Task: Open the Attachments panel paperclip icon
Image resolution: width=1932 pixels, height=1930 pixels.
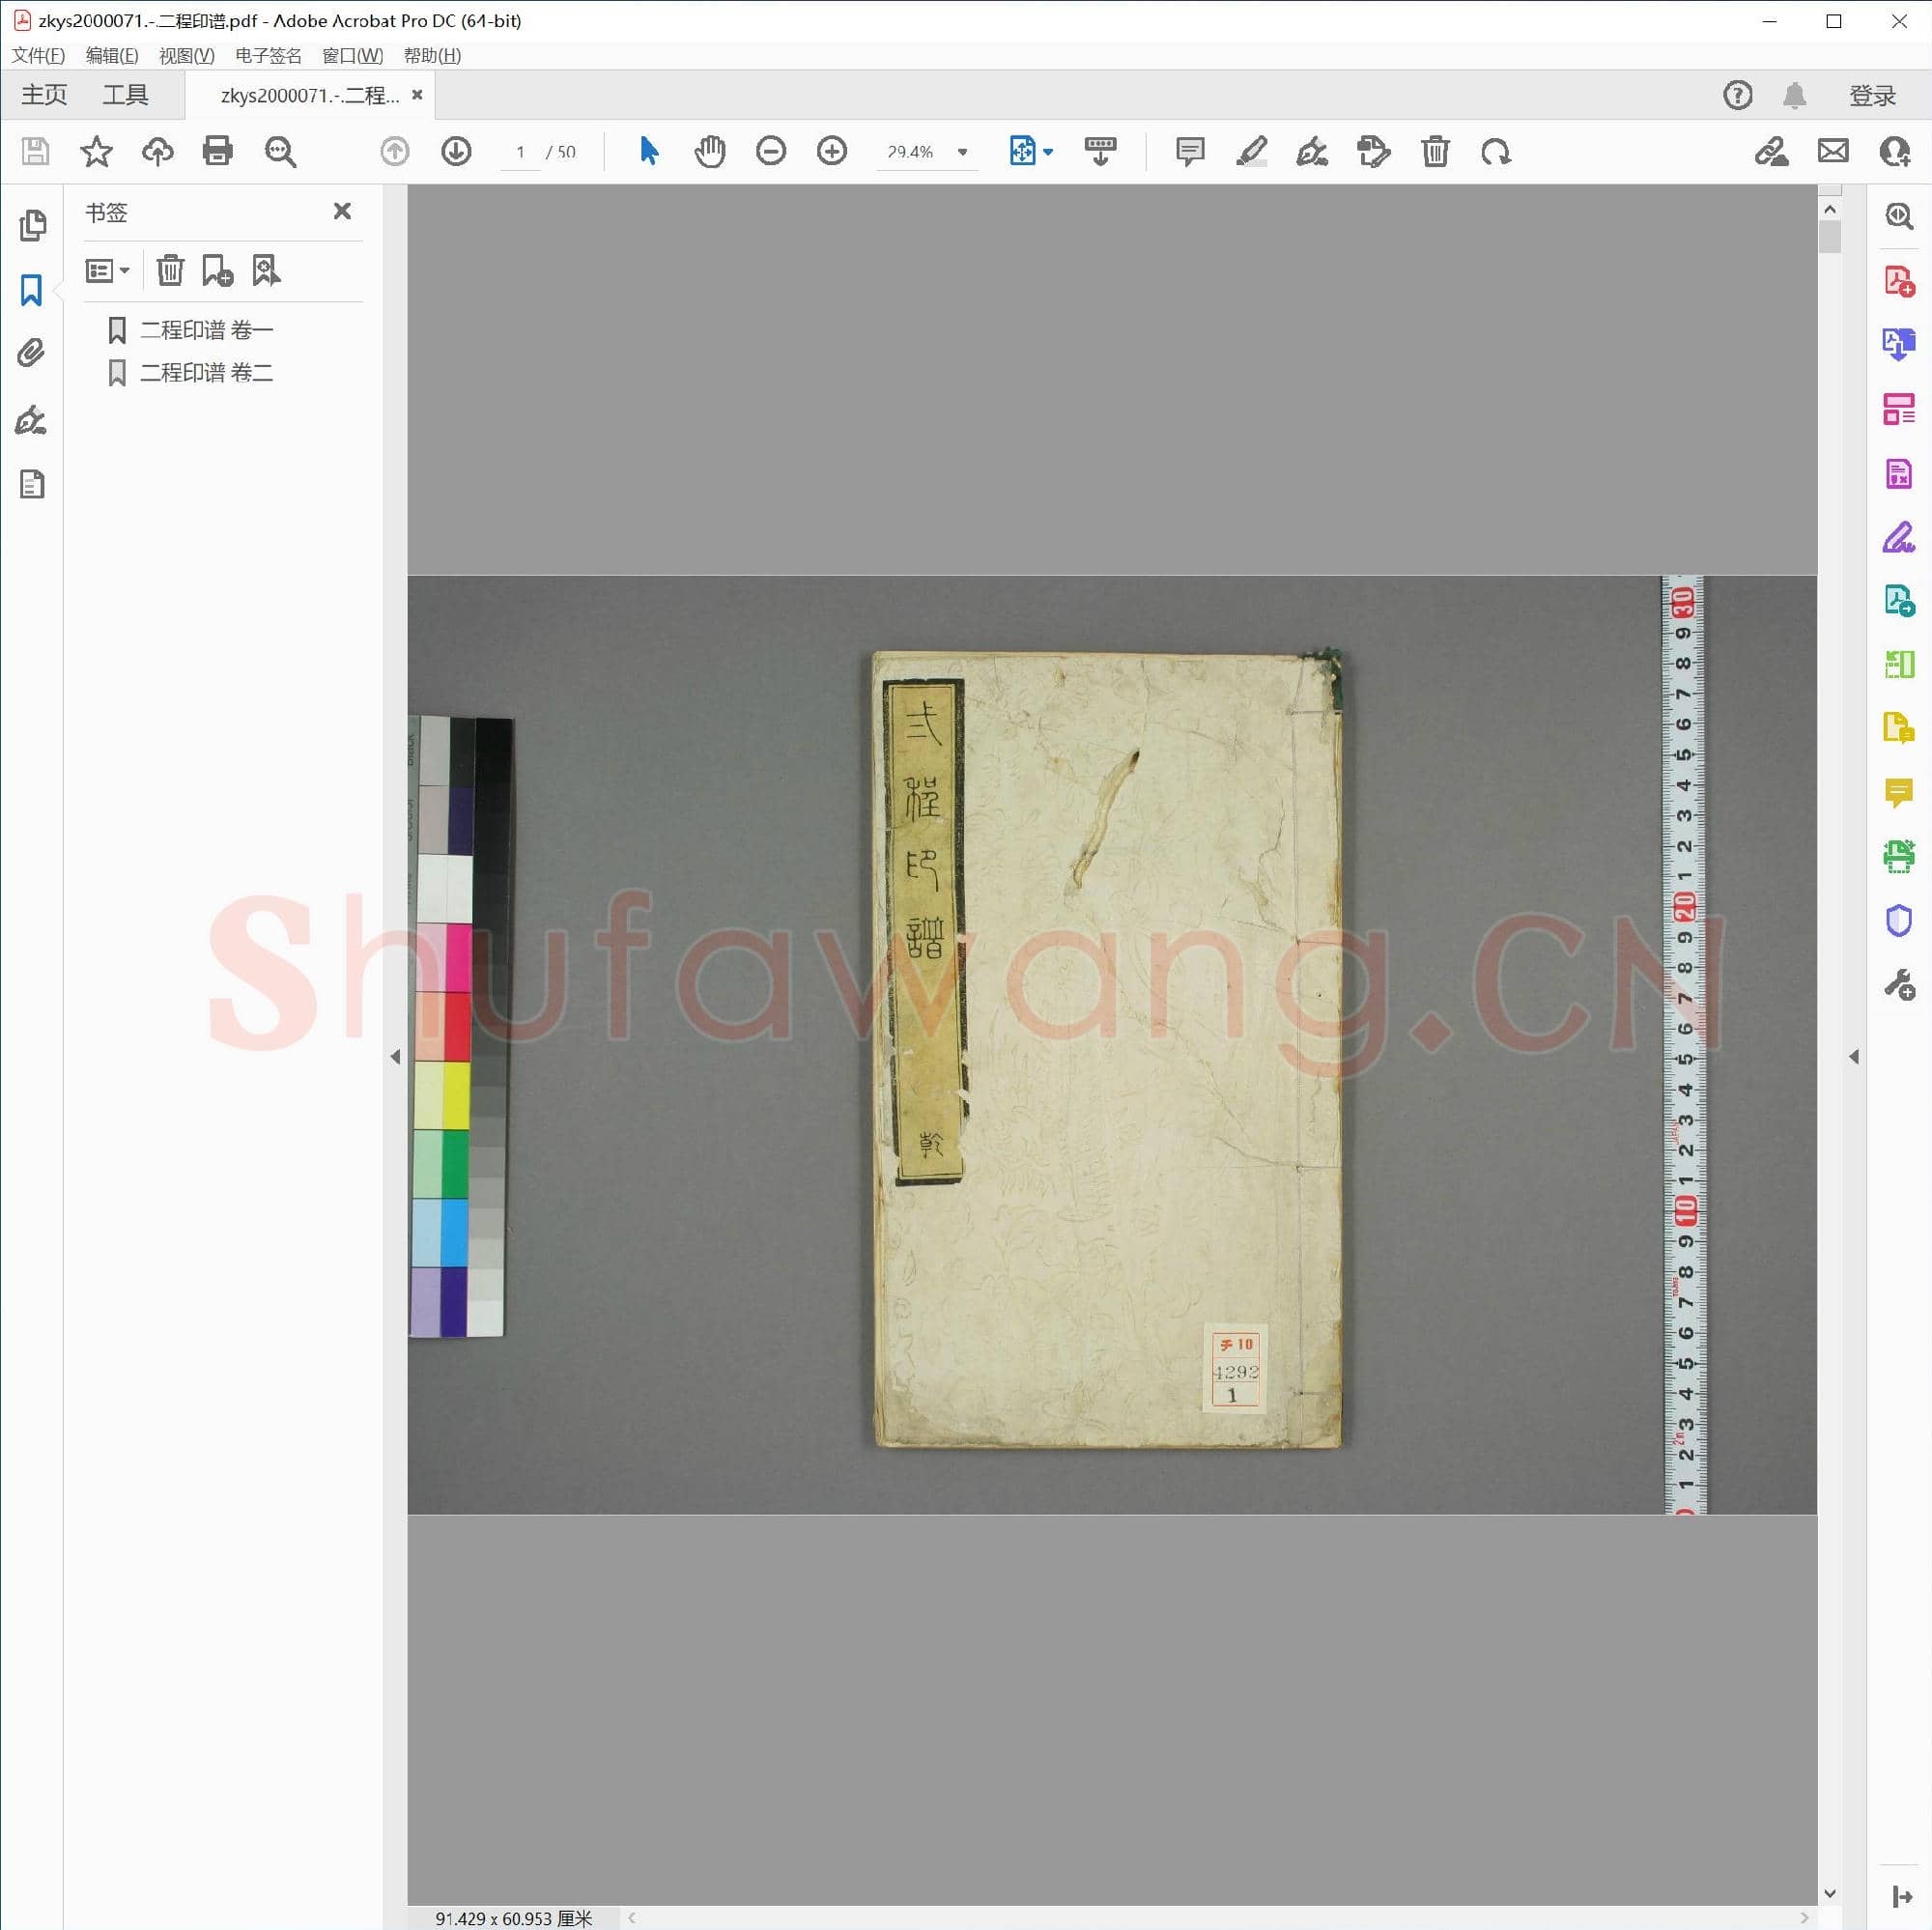Action: pos(32,353)
